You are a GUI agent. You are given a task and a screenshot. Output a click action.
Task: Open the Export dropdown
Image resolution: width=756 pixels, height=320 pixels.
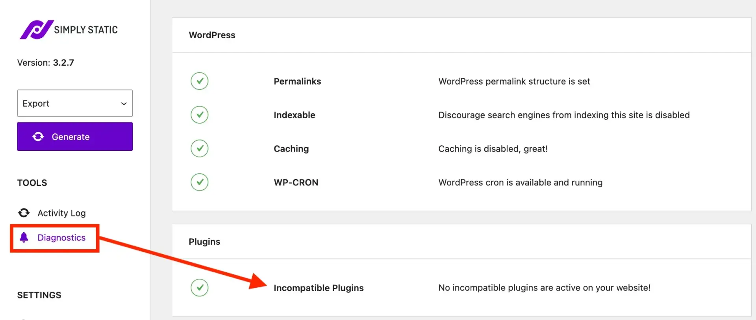pos(74,103)
